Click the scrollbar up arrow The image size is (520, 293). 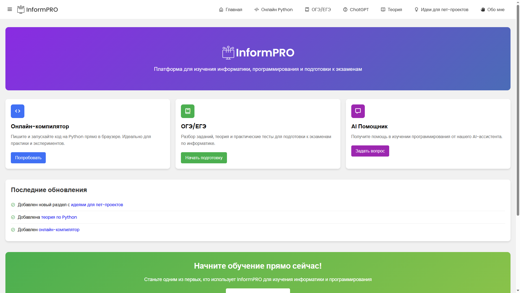coord(518,2)
